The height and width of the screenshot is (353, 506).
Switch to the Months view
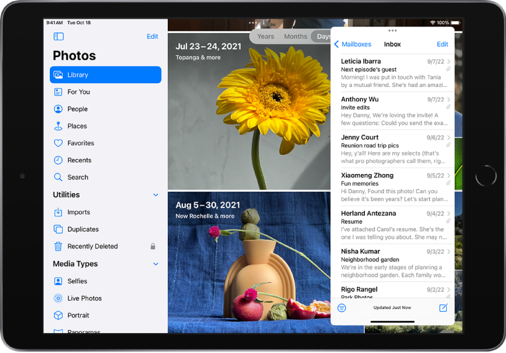click(295, 37)
